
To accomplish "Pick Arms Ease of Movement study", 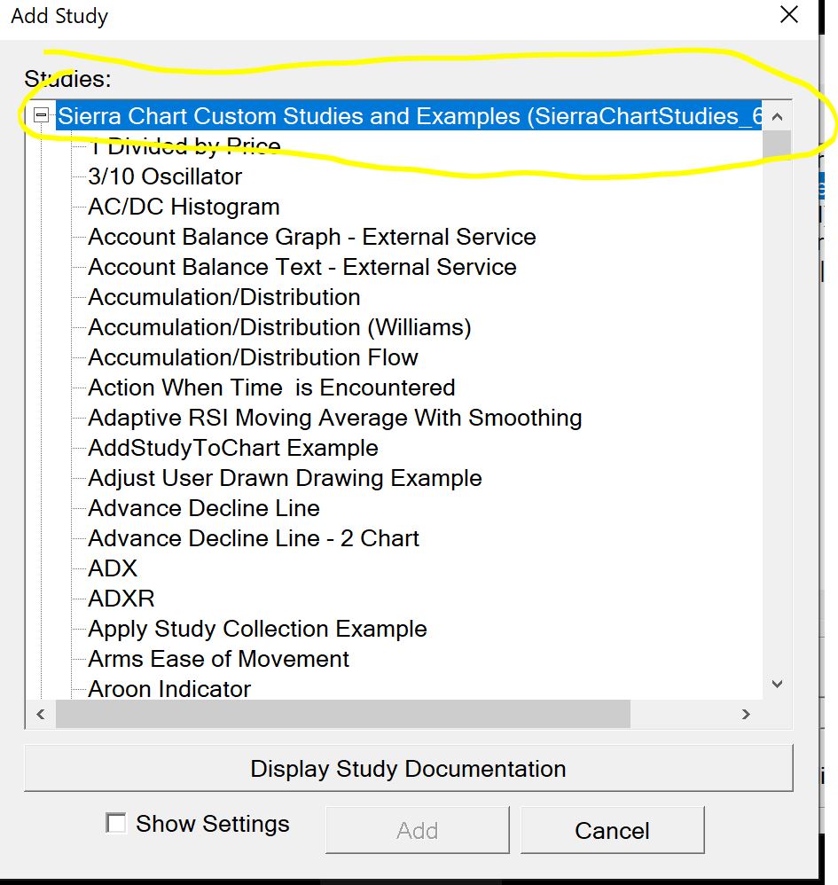I will tap(218, 659).
